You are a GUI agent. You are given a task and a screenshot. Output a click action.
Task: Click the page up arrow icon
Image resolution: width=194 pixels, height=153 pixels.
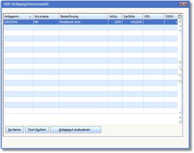pos(180,26)
